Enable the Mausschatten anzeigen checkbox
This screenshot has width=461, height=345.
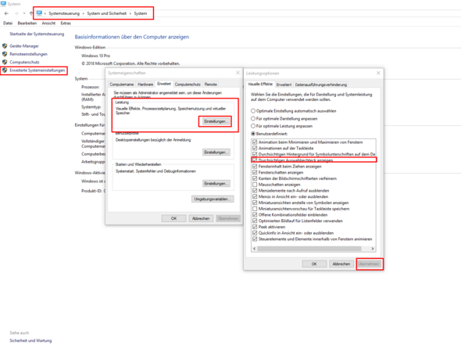point(255,185)
